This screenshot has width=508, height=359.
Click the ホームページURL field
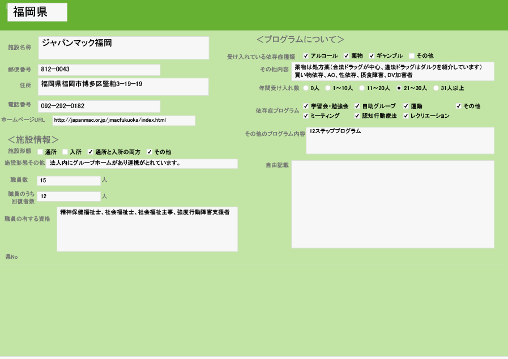123,121
